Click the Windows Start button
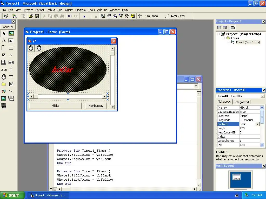This screenshot has width=266, height=199. pos(12,195)
